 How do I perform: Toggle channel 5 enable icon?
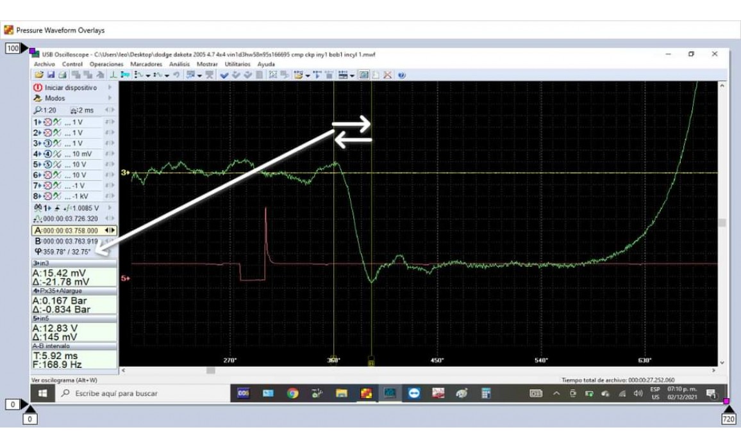tap(47, 164)
